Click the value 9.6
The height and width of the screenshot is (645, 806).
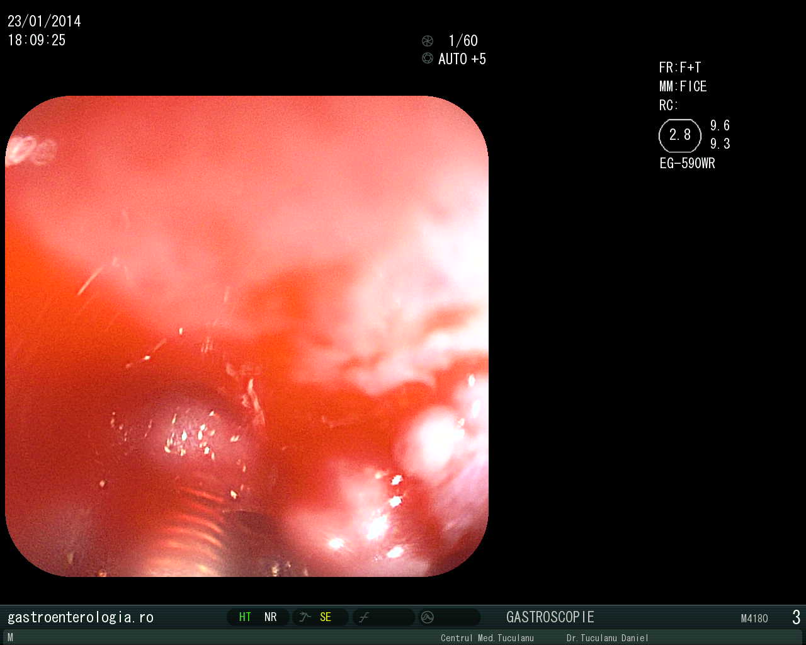coord(720,125)
